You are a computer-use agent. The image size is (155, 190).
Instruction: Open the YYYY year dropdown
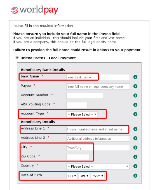click(98, 176)
